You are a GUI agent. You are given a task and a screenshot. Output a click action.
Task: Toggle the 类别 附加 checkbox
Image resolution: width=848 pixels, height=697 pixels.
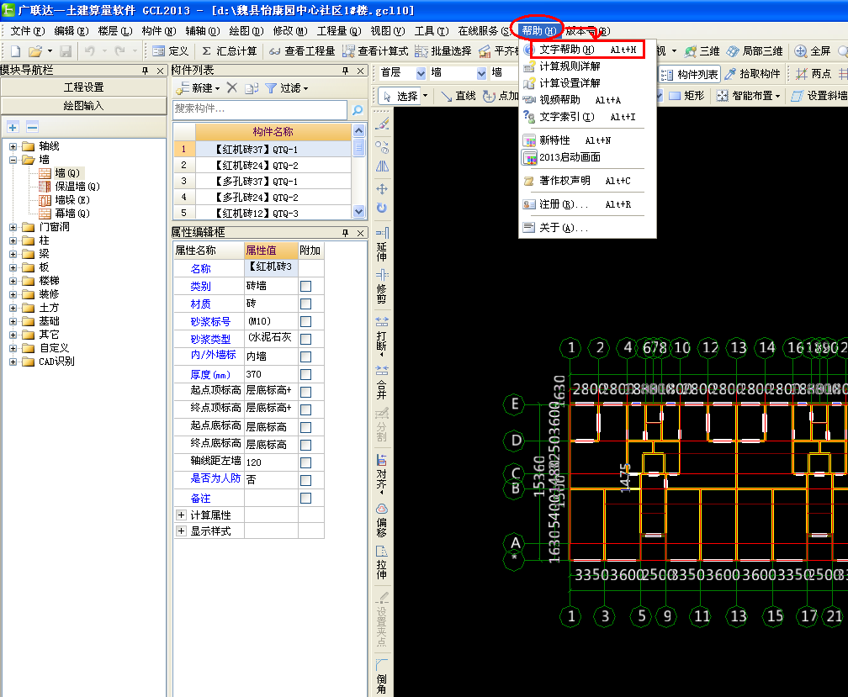tap(305, 287)
